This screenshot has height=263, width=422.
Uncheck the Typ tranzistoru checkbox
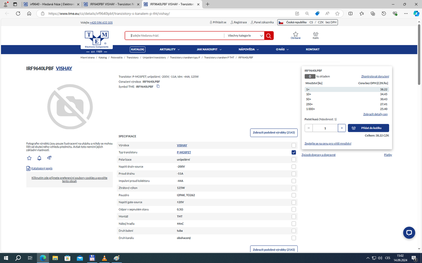point(294,152)
